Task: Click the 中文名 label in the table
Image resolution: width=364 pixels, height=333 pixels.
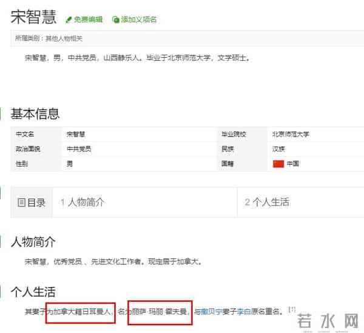Action: tap(25, 134)
